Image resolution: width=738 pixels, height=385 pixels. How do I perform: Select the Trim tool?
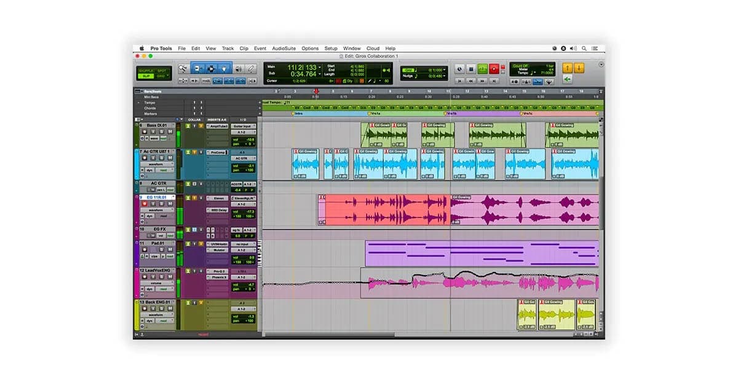click(197, 69)
